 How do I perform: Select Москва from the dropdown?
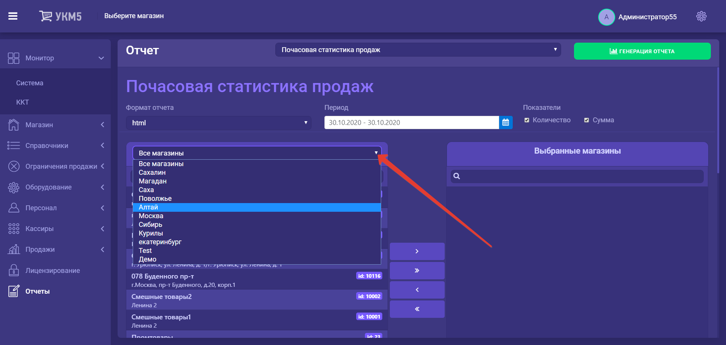tap(257, 216)
